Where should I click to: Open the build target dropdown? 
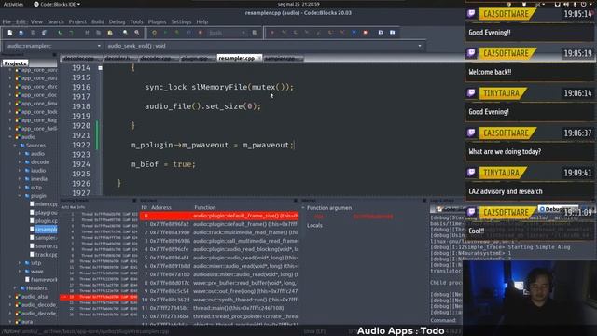228,33
